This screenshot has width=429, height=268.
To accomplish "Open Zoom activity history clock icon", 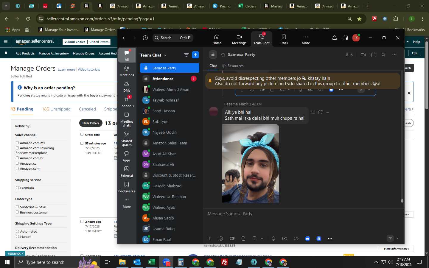I will pos(145,38).
